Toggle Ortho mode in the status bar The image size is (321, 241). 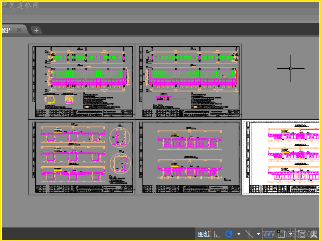tap(217, 234)
